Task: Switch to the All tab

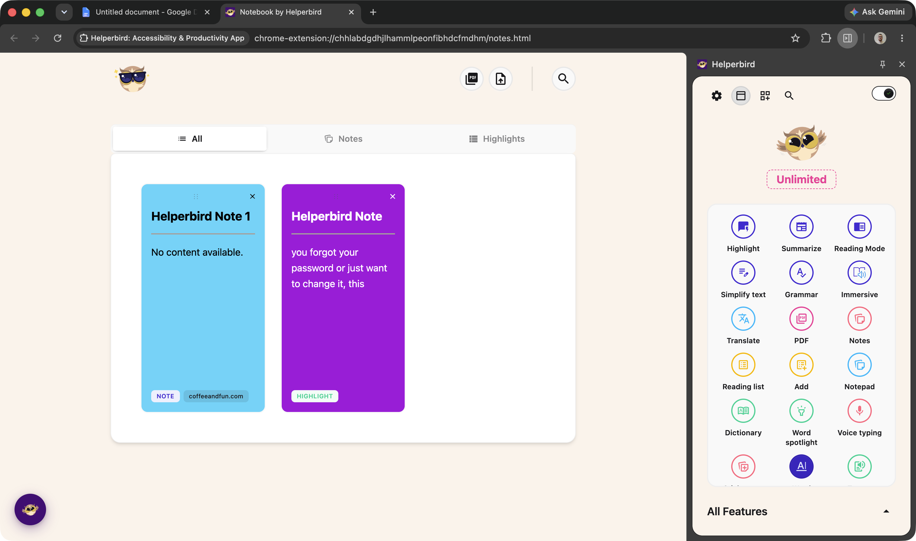Action: pyautogui.click(x=190, y=138)
